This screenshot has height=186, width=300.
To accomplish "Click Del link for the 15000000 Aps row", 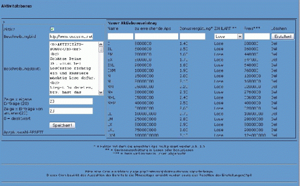I will click(274, 76).
